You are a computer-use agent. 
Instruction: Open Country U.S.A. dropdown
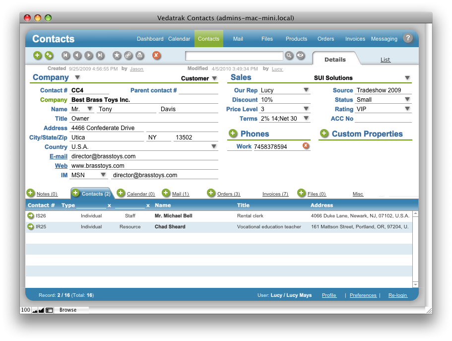214,146
